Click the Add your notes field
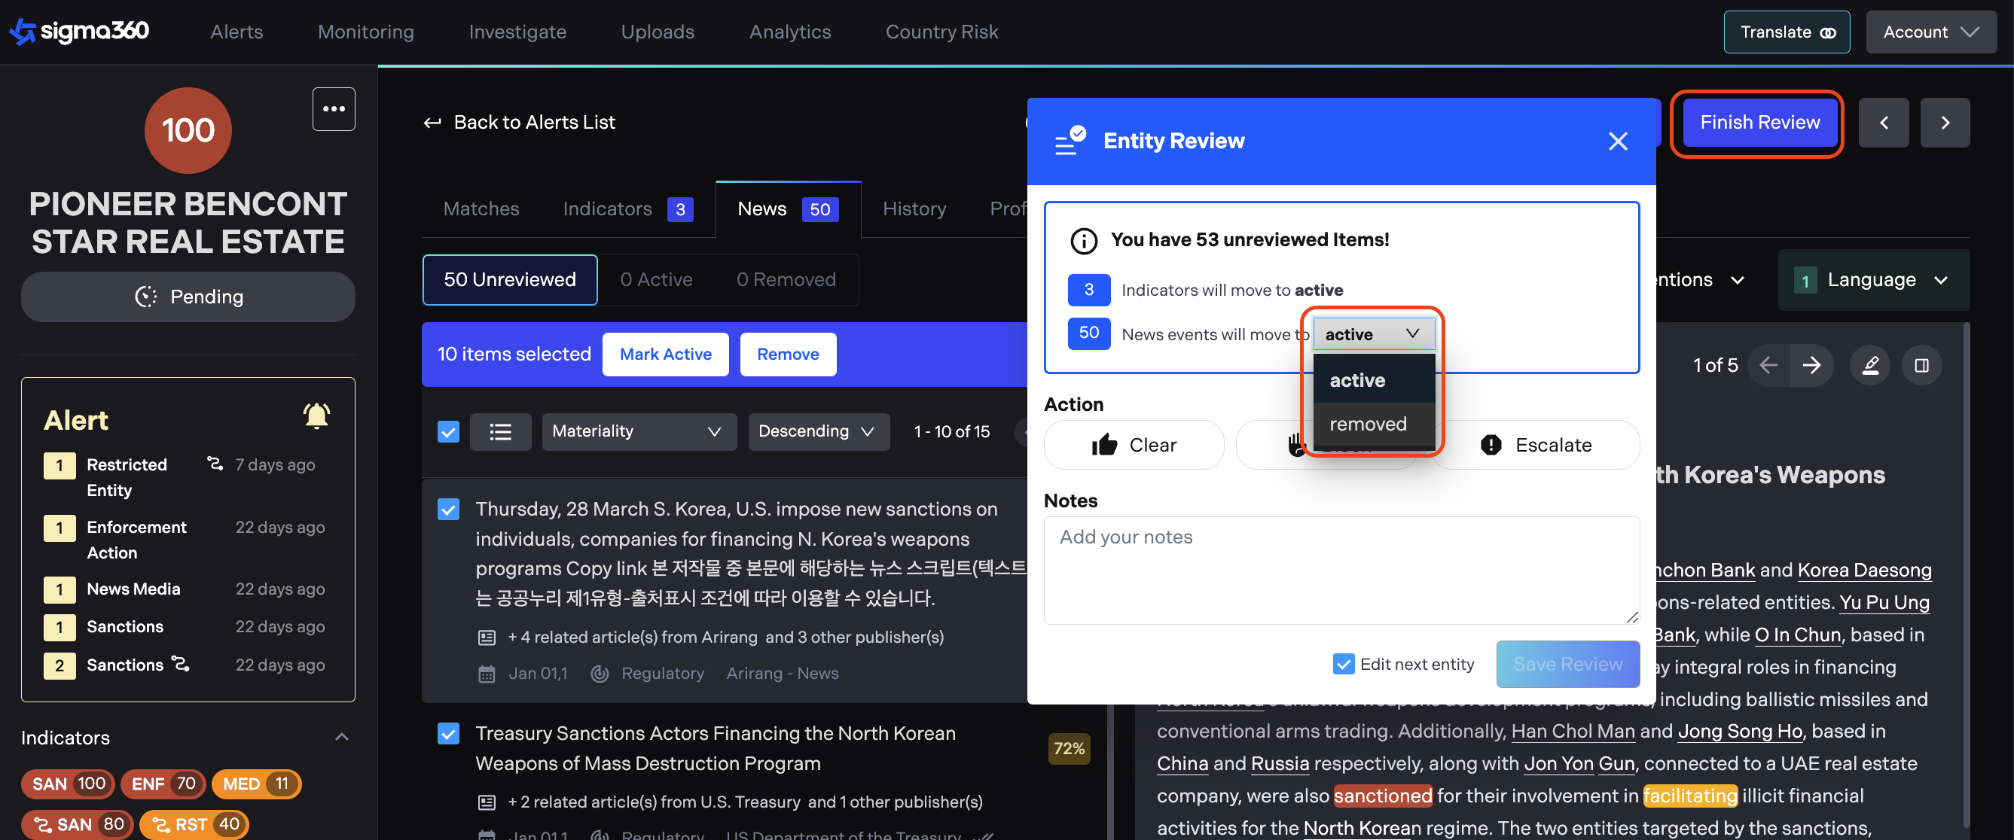This screenshot has width=2014, height=840. coord(1341,571)
